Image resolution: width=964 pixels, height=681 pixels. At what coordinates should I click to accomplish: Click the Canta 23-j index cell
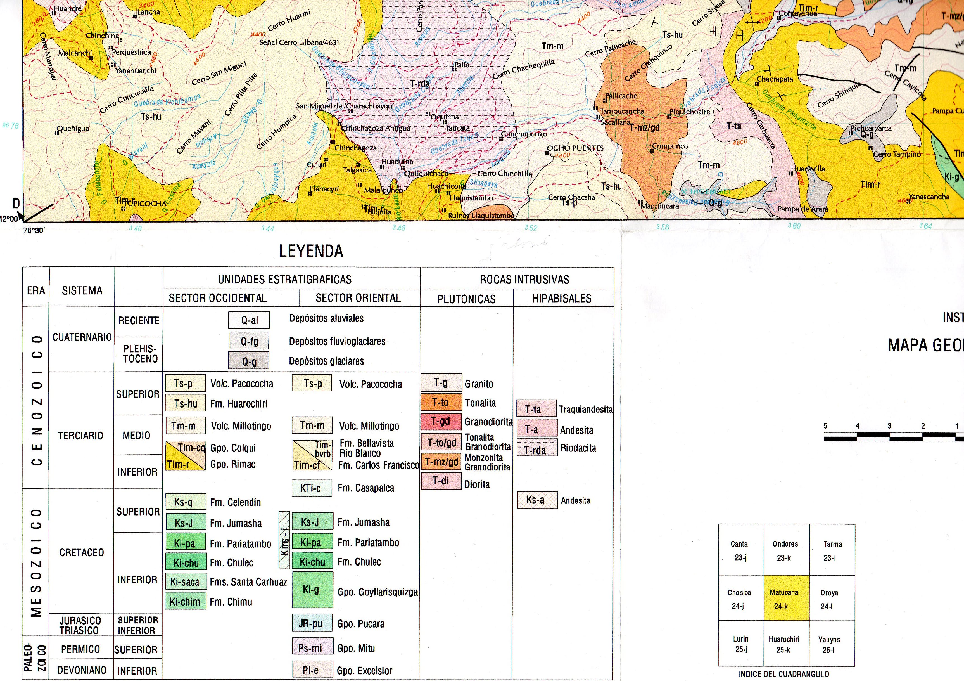click(x=741, y=550)
